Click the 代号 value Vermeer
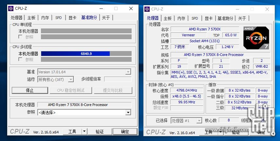The height and width of the screenshot is (141, 280). [188, 35]
